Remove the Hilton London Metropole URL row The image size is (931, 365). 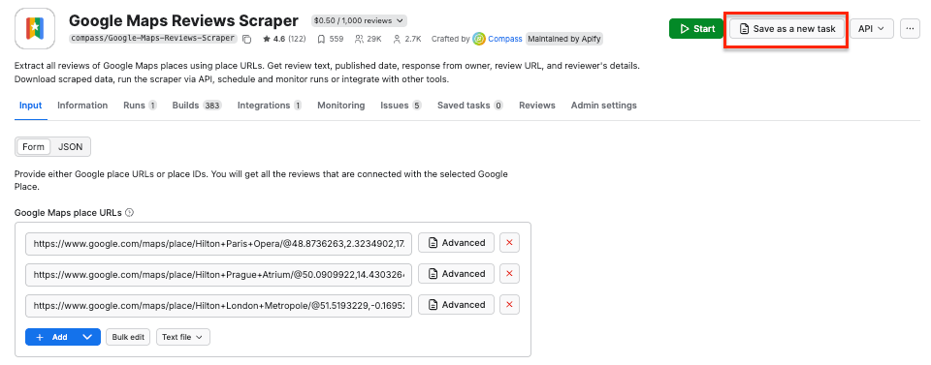coord(509,305)
